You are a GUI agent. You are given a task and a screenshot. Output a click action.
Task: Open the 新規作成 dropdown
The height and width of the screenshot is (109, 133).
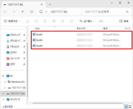click(x=12, y=21)
